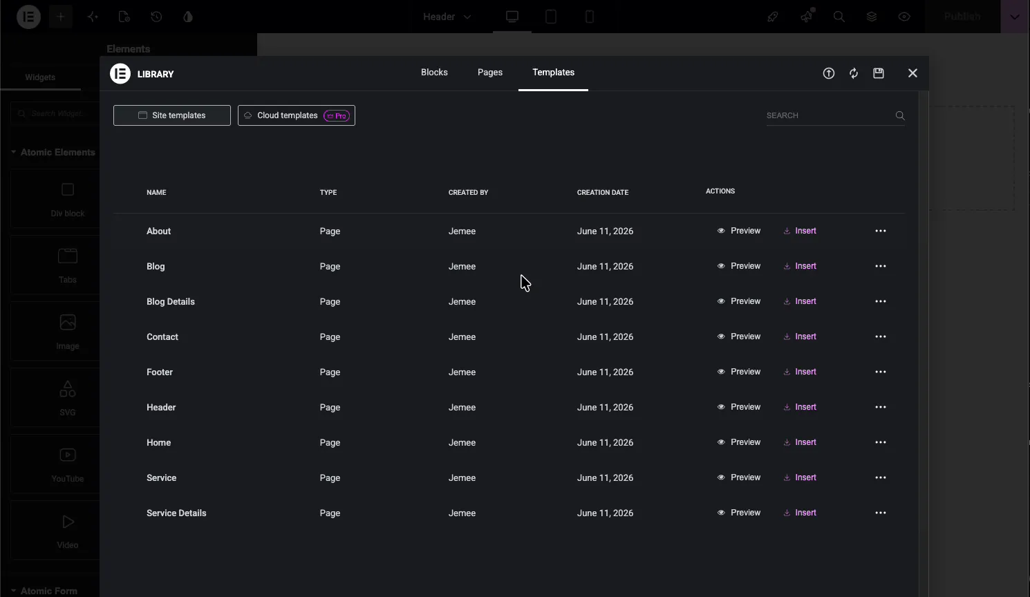
Task: Preview the Home template
Action: tap(738, 442)
